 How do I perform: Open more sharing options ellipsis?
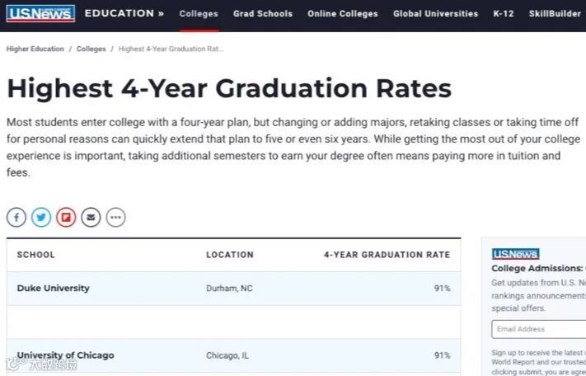[115, 218]
